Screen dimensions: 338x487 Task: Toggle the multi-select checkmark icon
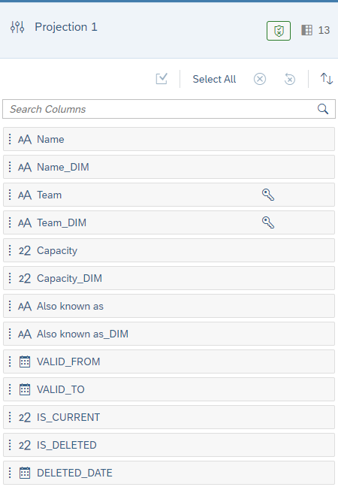coord(161,79)
